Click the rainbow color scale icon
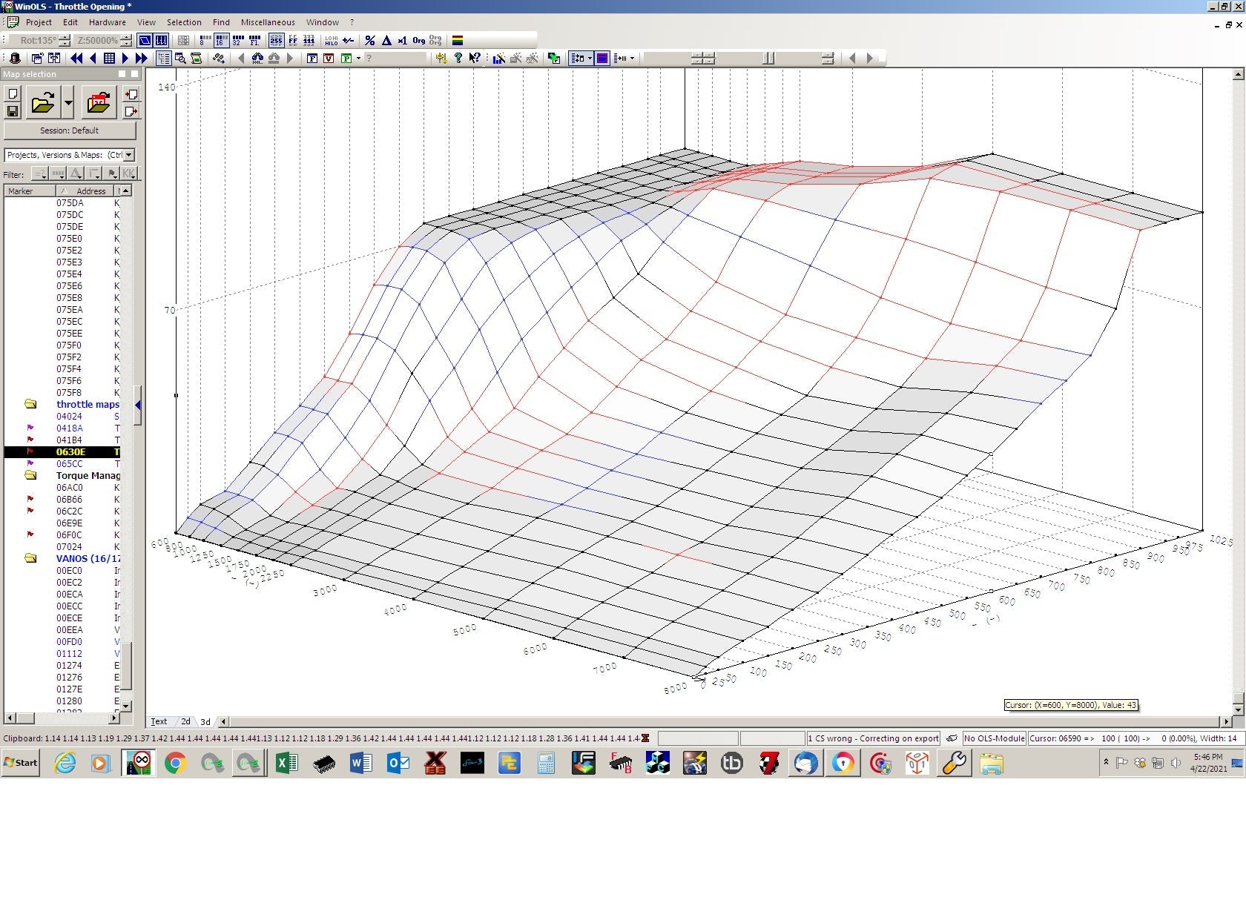 458,41
